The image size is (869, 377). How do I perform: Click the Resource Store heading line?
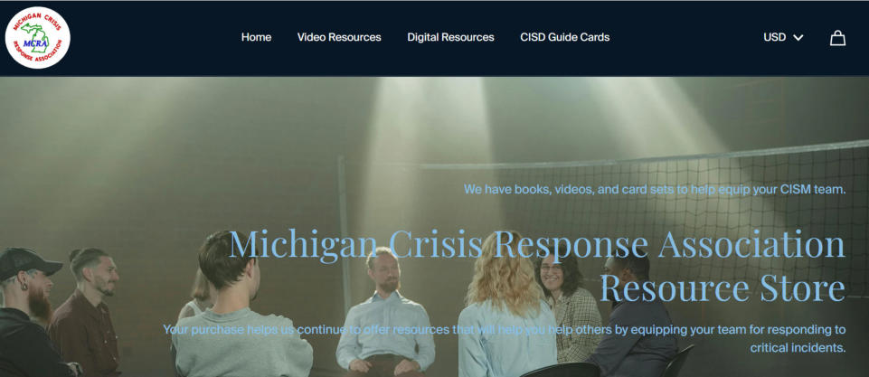(x=723, y=287)
